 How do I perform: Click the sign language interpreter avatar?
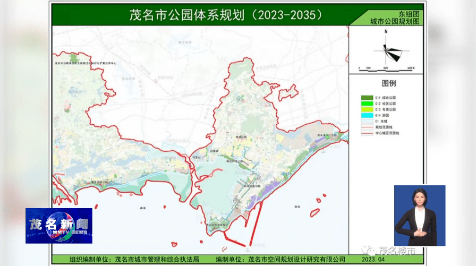[x=419, y=216]
